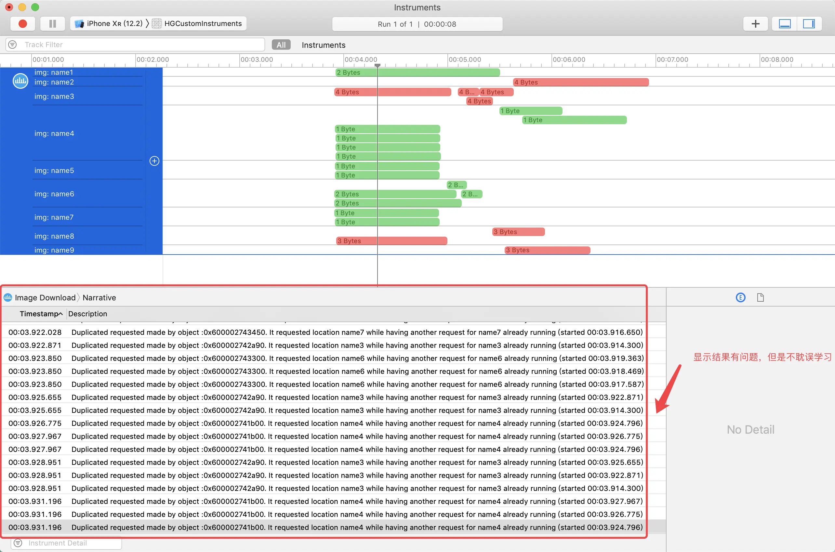Toggle the right inspector pane view

coord(809,24)
